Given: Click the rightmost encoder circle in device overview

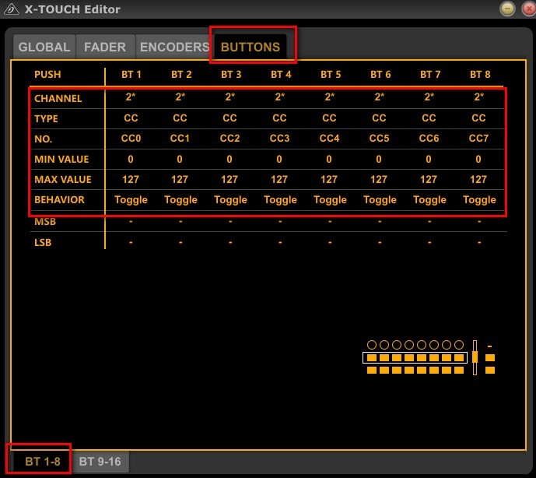Looking at the screenshot, I should click(x=459, y=345).
